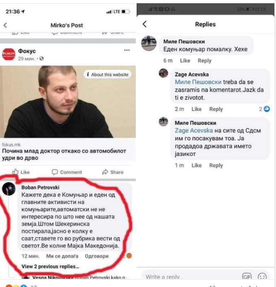Open the emoji picker in reply box
Viewport: 276px width, 287px height.
[262, 276]
